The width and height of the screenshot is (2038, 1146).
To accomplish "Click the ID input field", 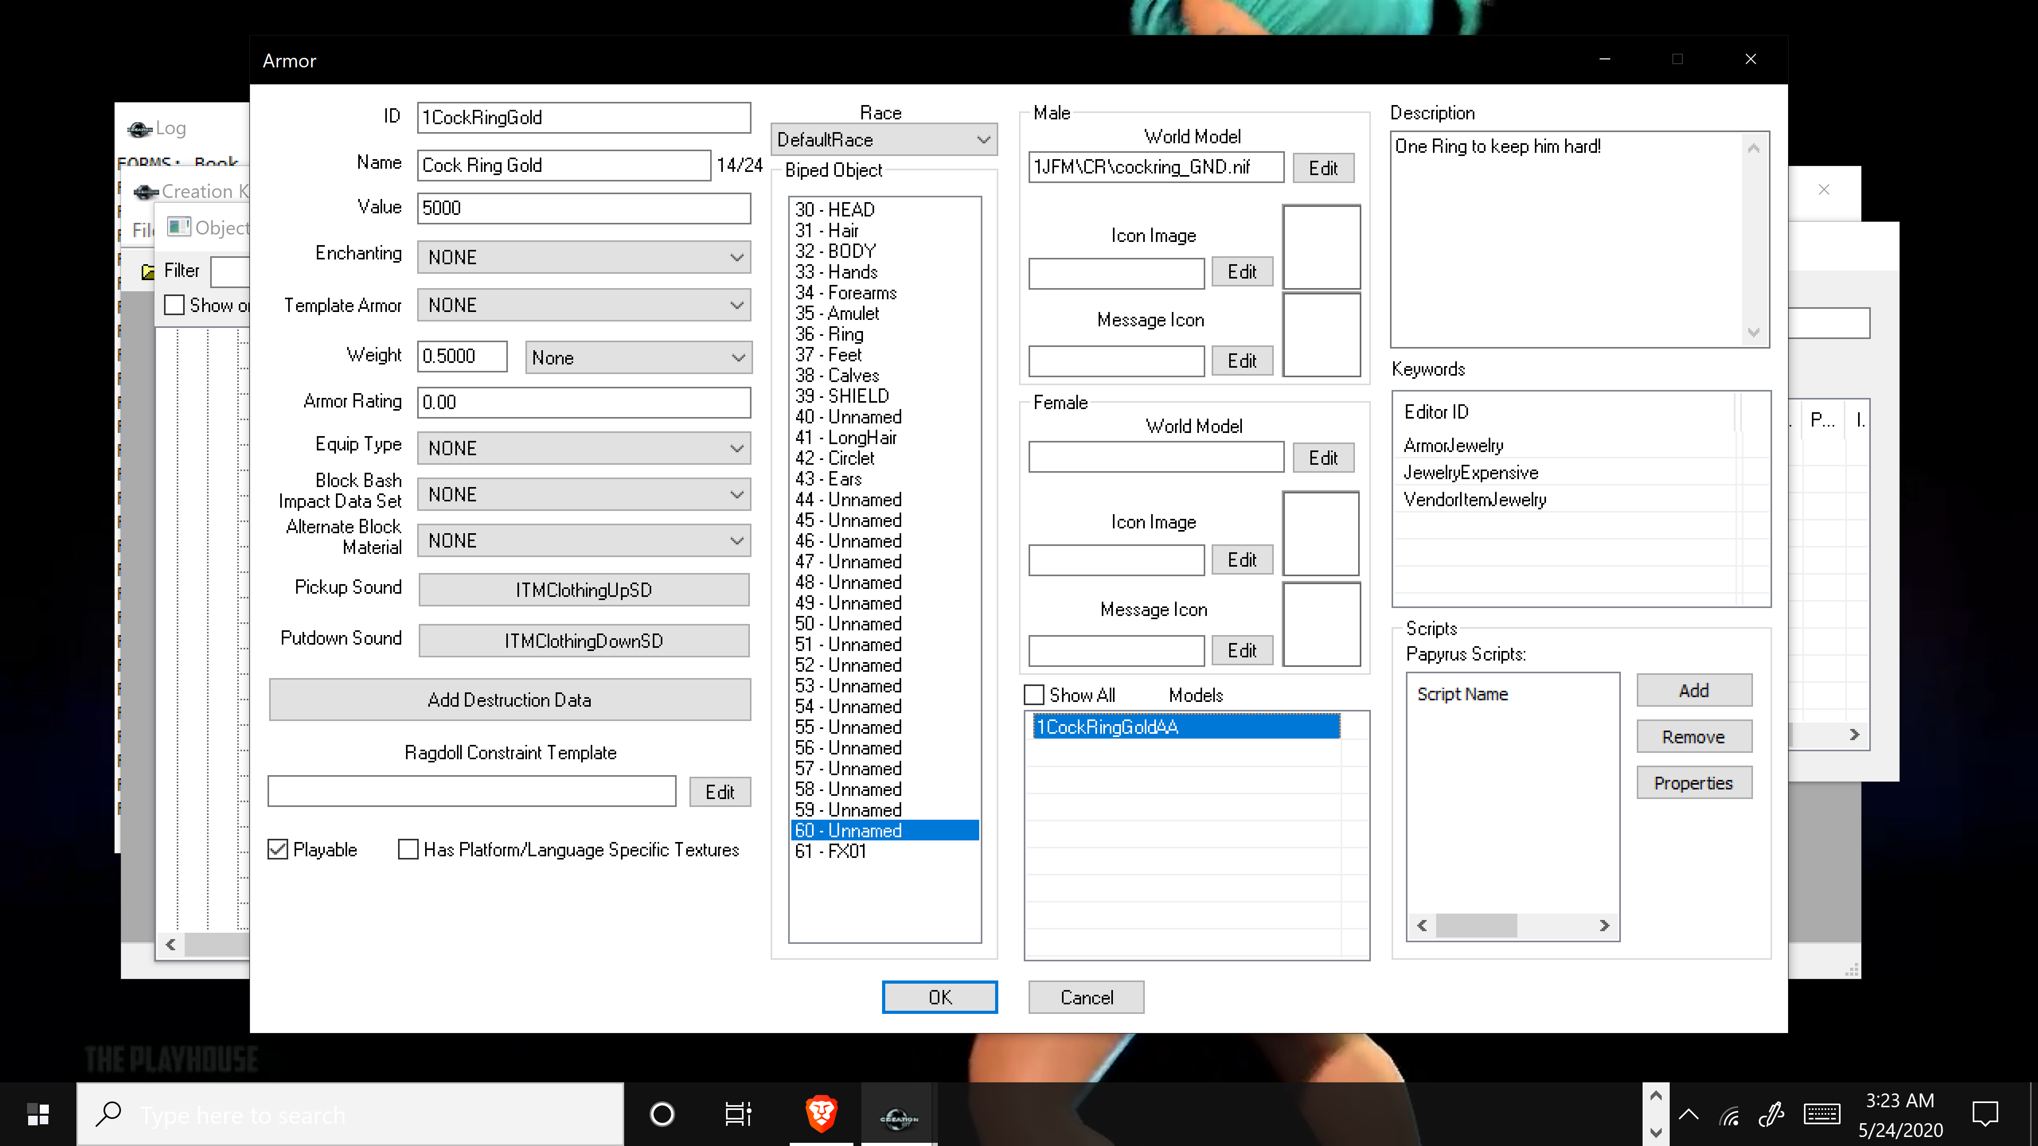I will click(x=584, y=117).
